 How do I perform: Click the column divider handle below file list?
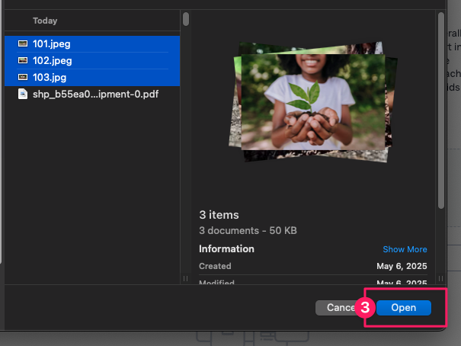(185, 278)
